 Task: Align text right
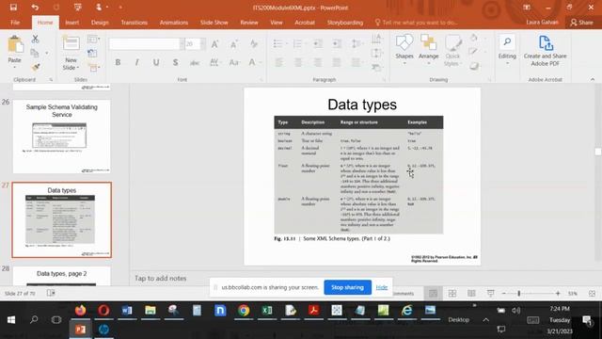(x=317, y=62)
